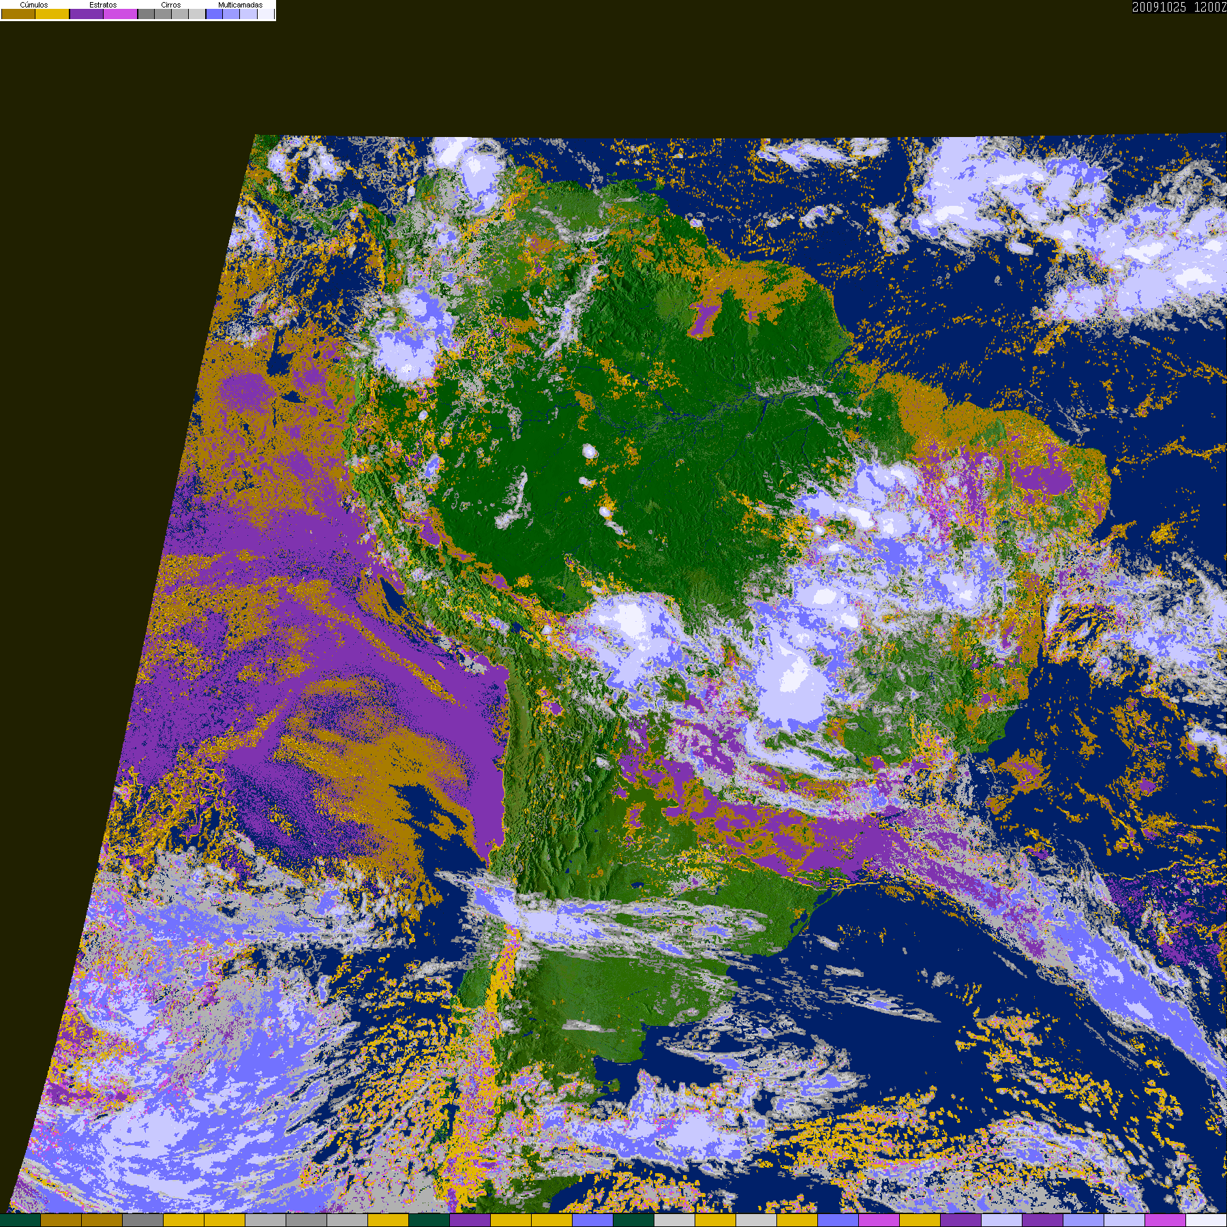This screenshot has height=1227, width=1227.
Task: Click the "20091025" date stamp
Action: coord(1160,7)
